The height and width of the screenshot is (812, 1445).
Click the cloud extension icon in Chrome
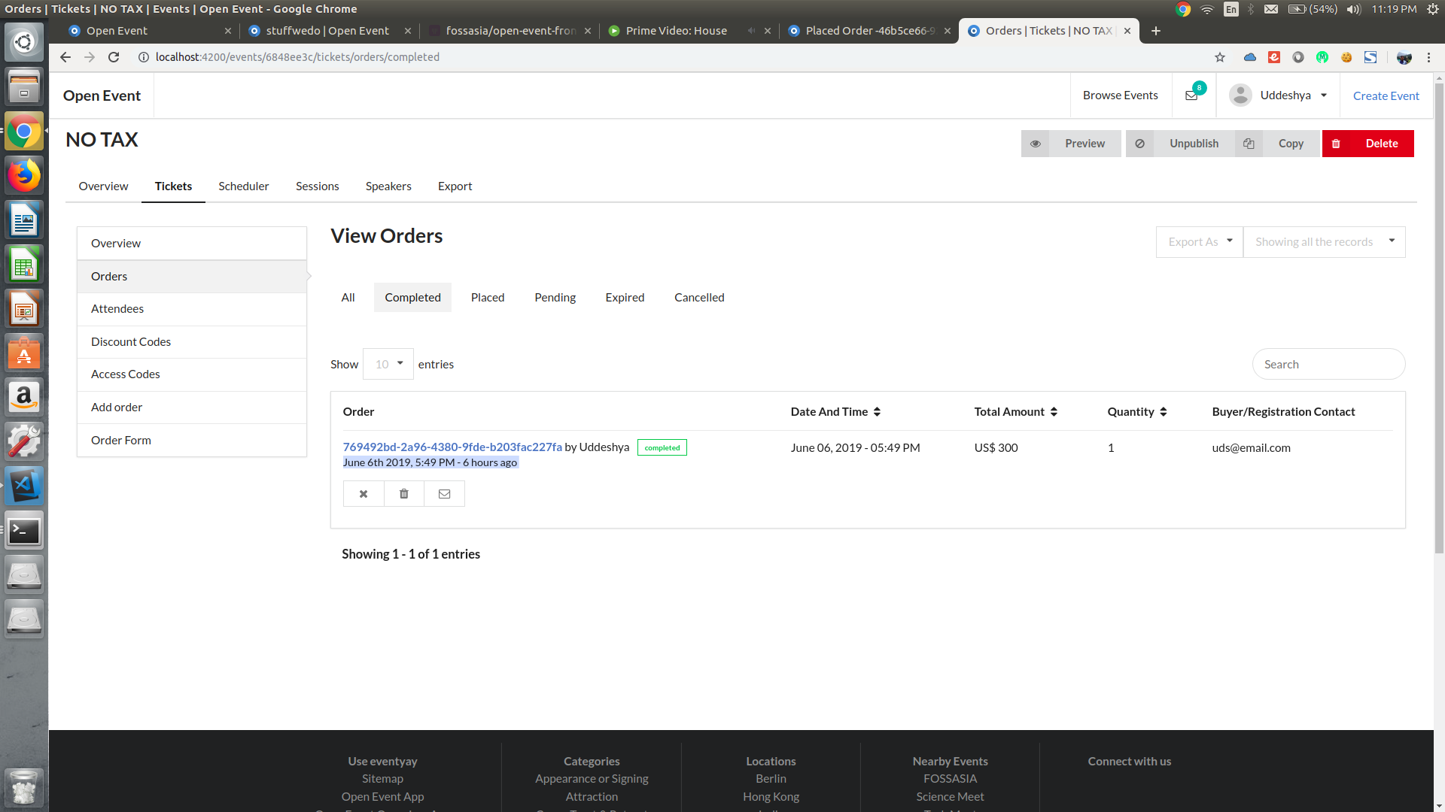(1250, 57)
